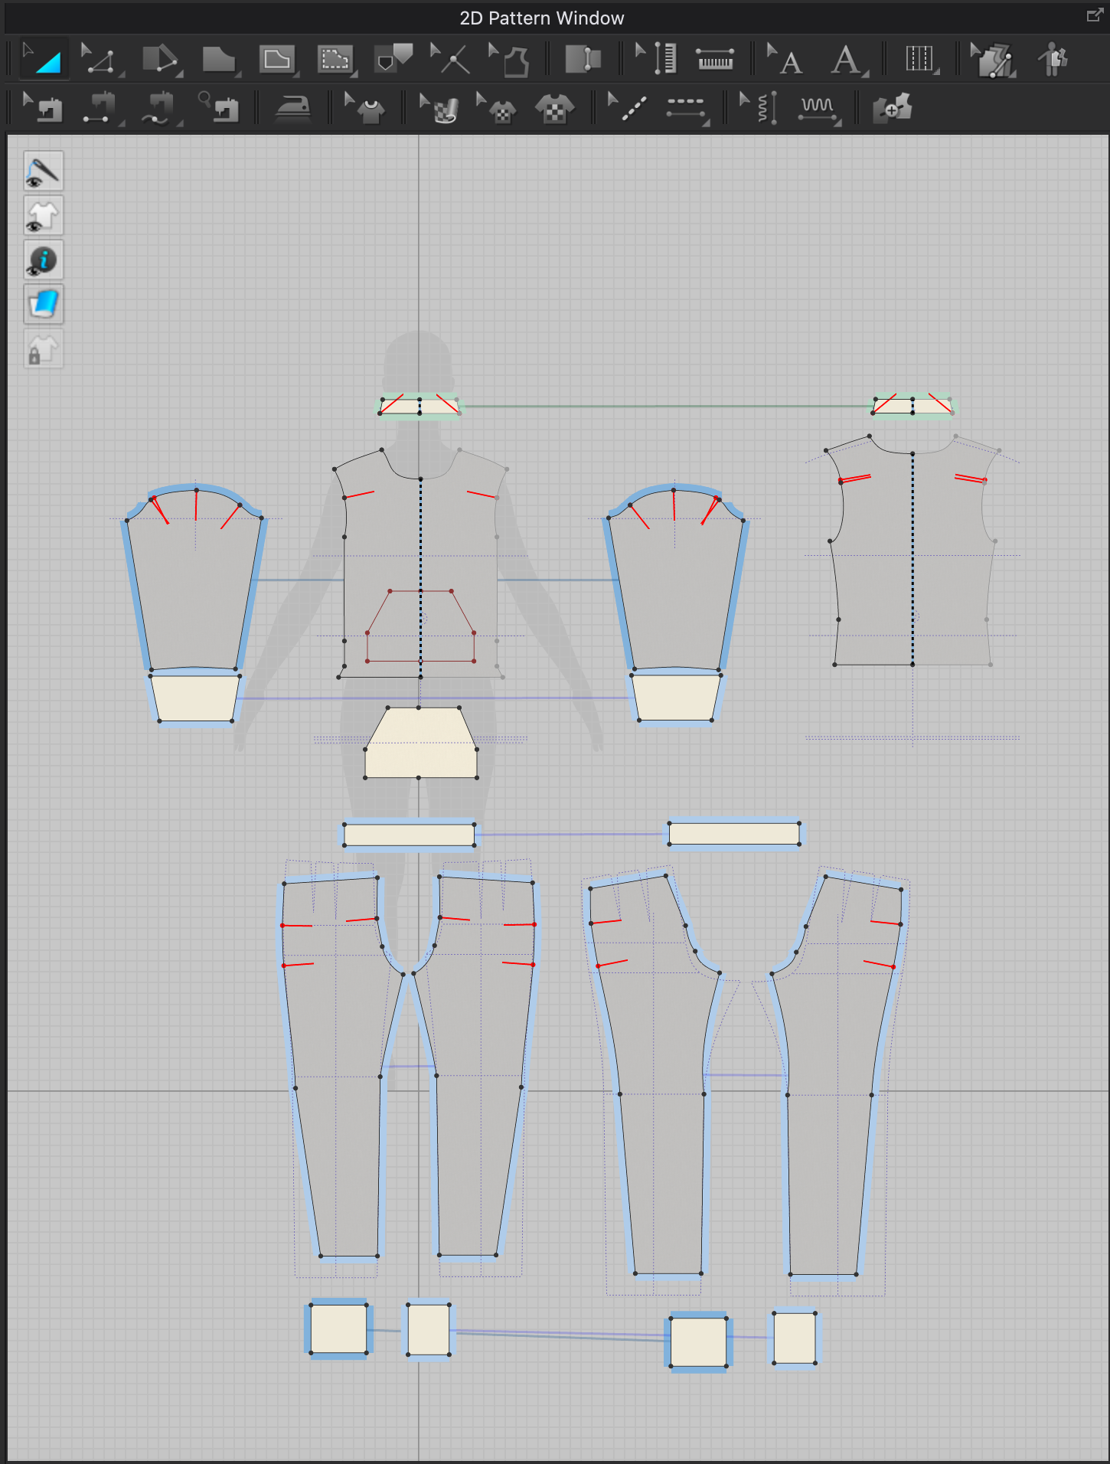1110x1464 pixels.
Task: Select the Edit Sewing tool with arrow
Action: coord(44,107)
